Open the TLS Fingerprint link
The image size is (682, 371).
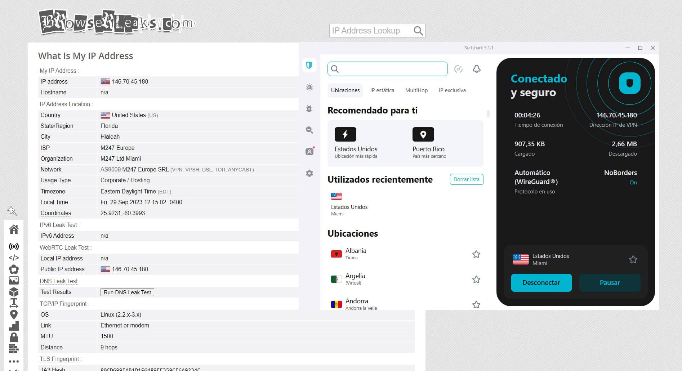point(59,359)
